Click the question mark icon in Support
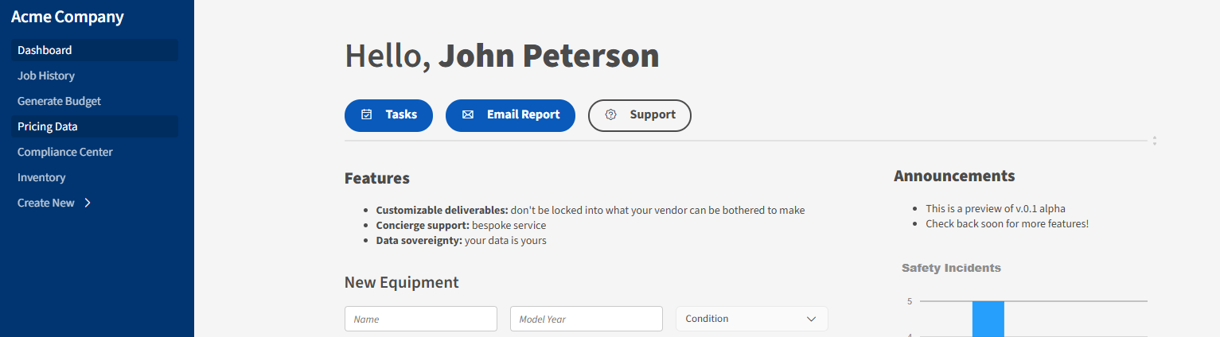This screenshot has height=337, width=1220. [x=611, y=114]
